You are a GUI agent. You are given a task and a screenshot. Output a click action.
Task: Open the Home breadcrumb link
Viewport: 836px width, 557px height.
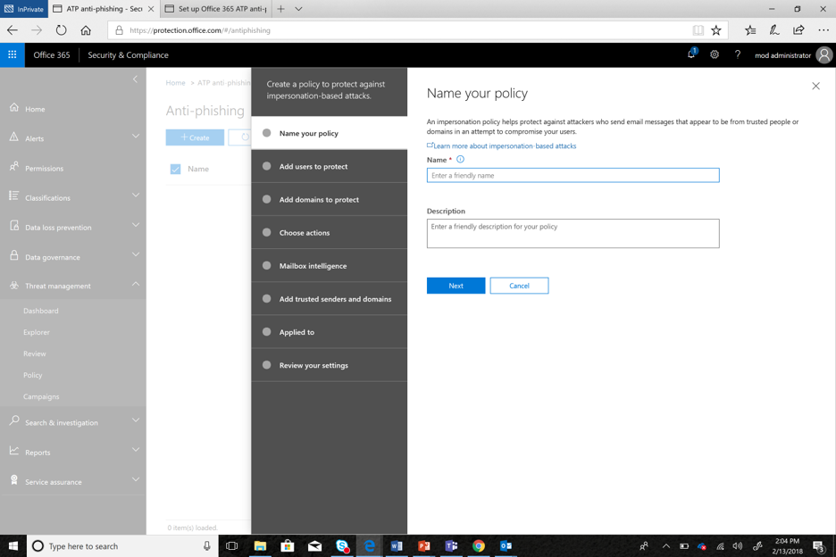click(175, 83)
